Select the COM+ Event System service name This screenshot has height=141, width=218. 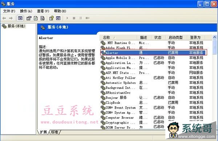121,108
